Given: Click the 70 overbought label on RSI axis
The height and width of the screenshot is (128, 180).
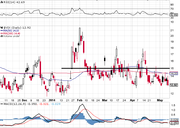Looking at the screenshot, I should coord(172,9).
